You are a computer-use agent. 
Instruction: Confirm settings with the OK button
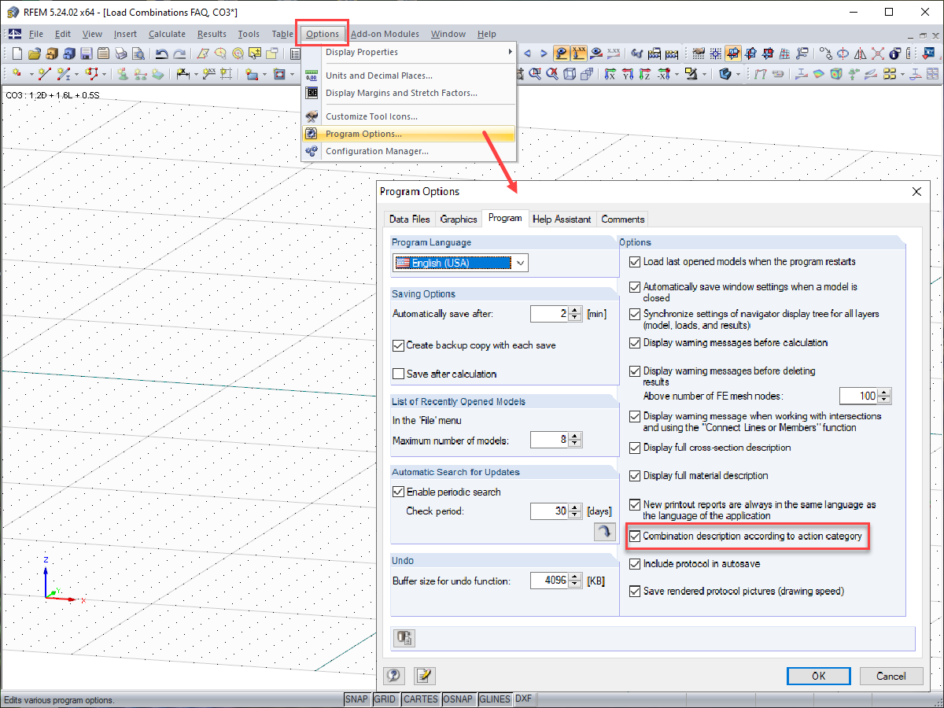[x=818, y=676]
